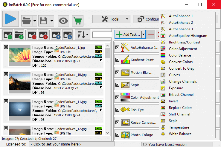Open the Tools dropdown menu
This screenshot has height=147, width=221.
(111, 19)
